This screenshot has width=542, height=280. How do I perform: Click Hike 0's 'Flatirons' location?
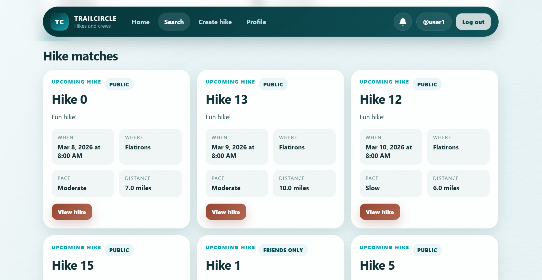138,147
